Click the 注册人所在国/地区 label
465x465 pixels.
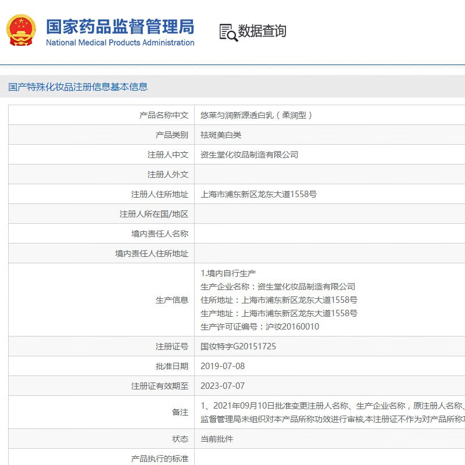(x=154, y=214)
